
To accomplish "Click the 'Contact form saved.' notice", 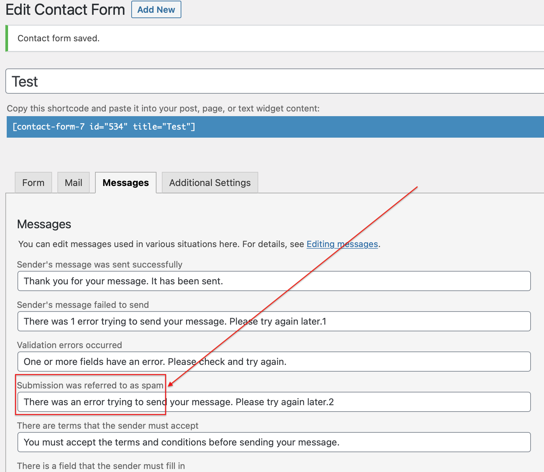I will [59, 38].
